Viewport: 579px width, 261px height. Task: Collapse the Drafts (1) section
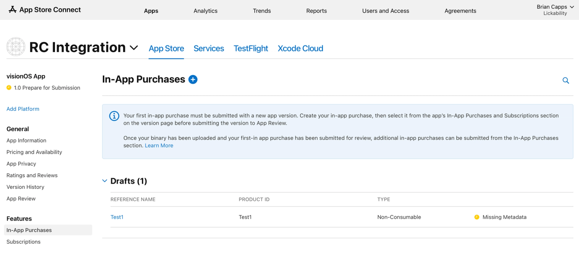click(105, 181)
